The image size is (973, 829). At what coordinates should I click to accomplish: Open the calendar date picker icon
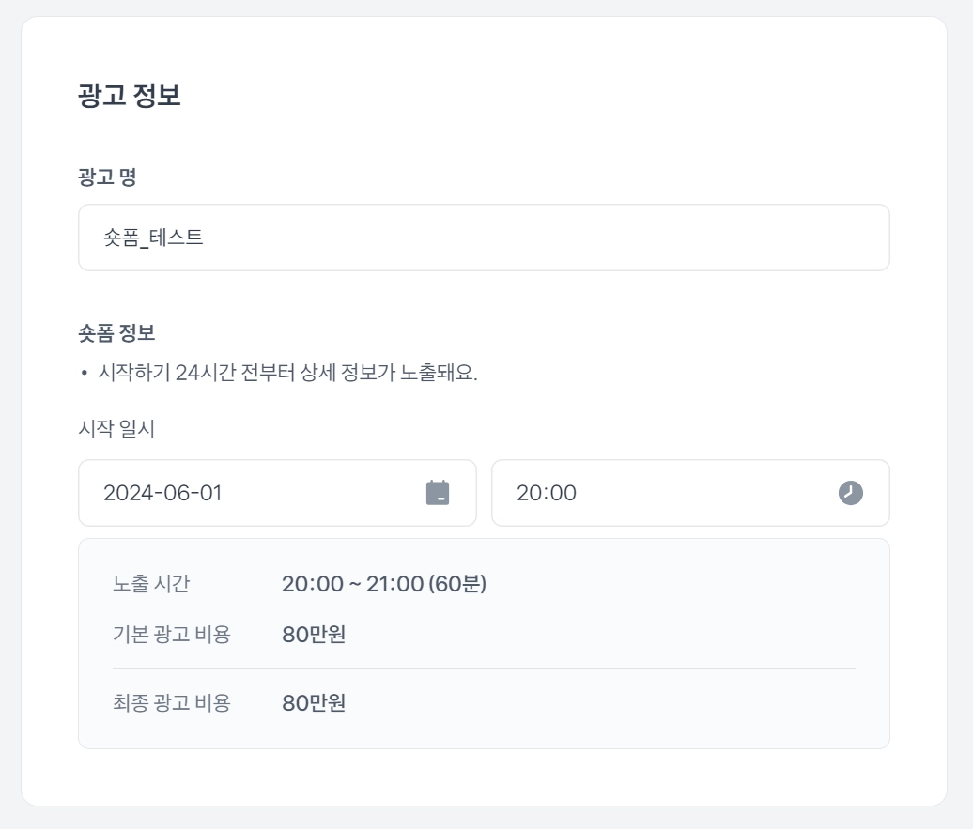[x=438, y=493]
